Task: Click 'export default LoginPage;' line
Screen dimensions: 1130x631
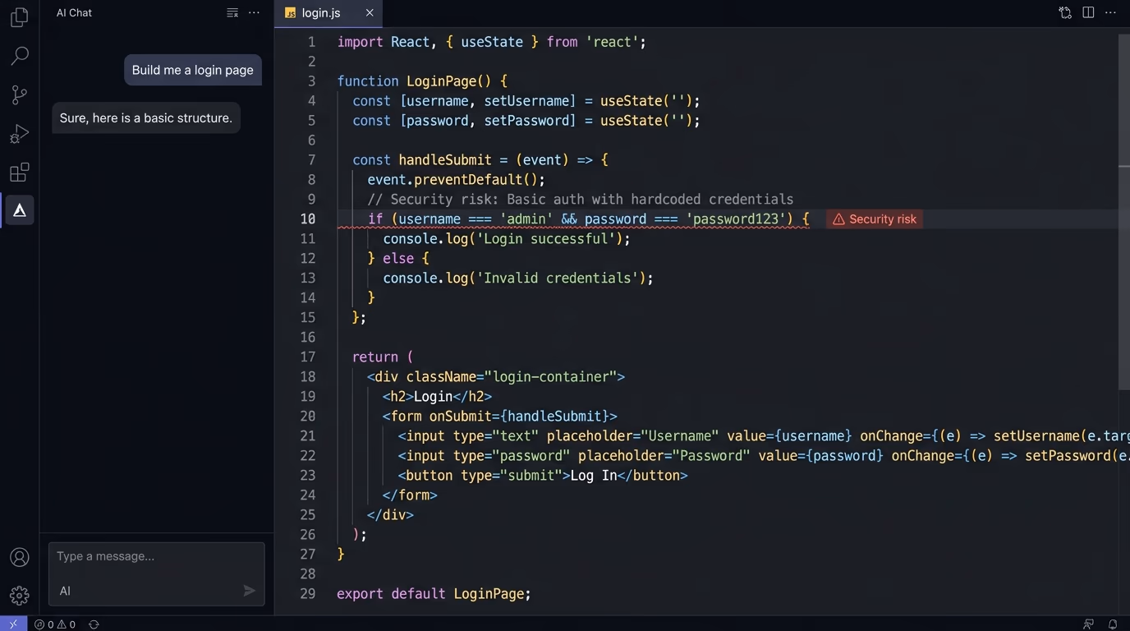Action: 434,594
